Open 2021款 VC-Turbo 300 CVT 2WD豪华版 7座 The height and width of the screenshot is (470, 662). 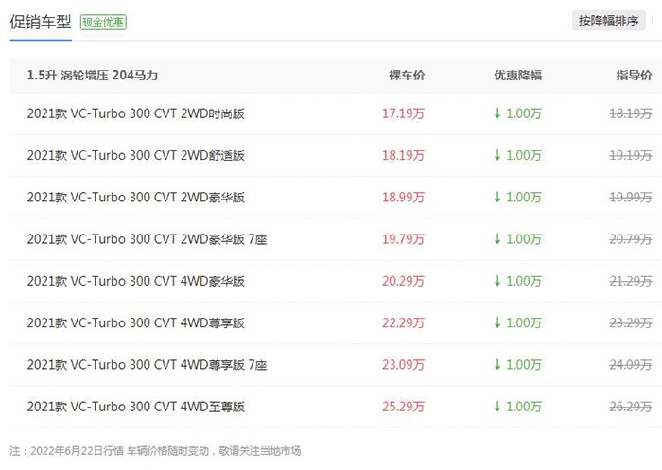pos(147,239)
